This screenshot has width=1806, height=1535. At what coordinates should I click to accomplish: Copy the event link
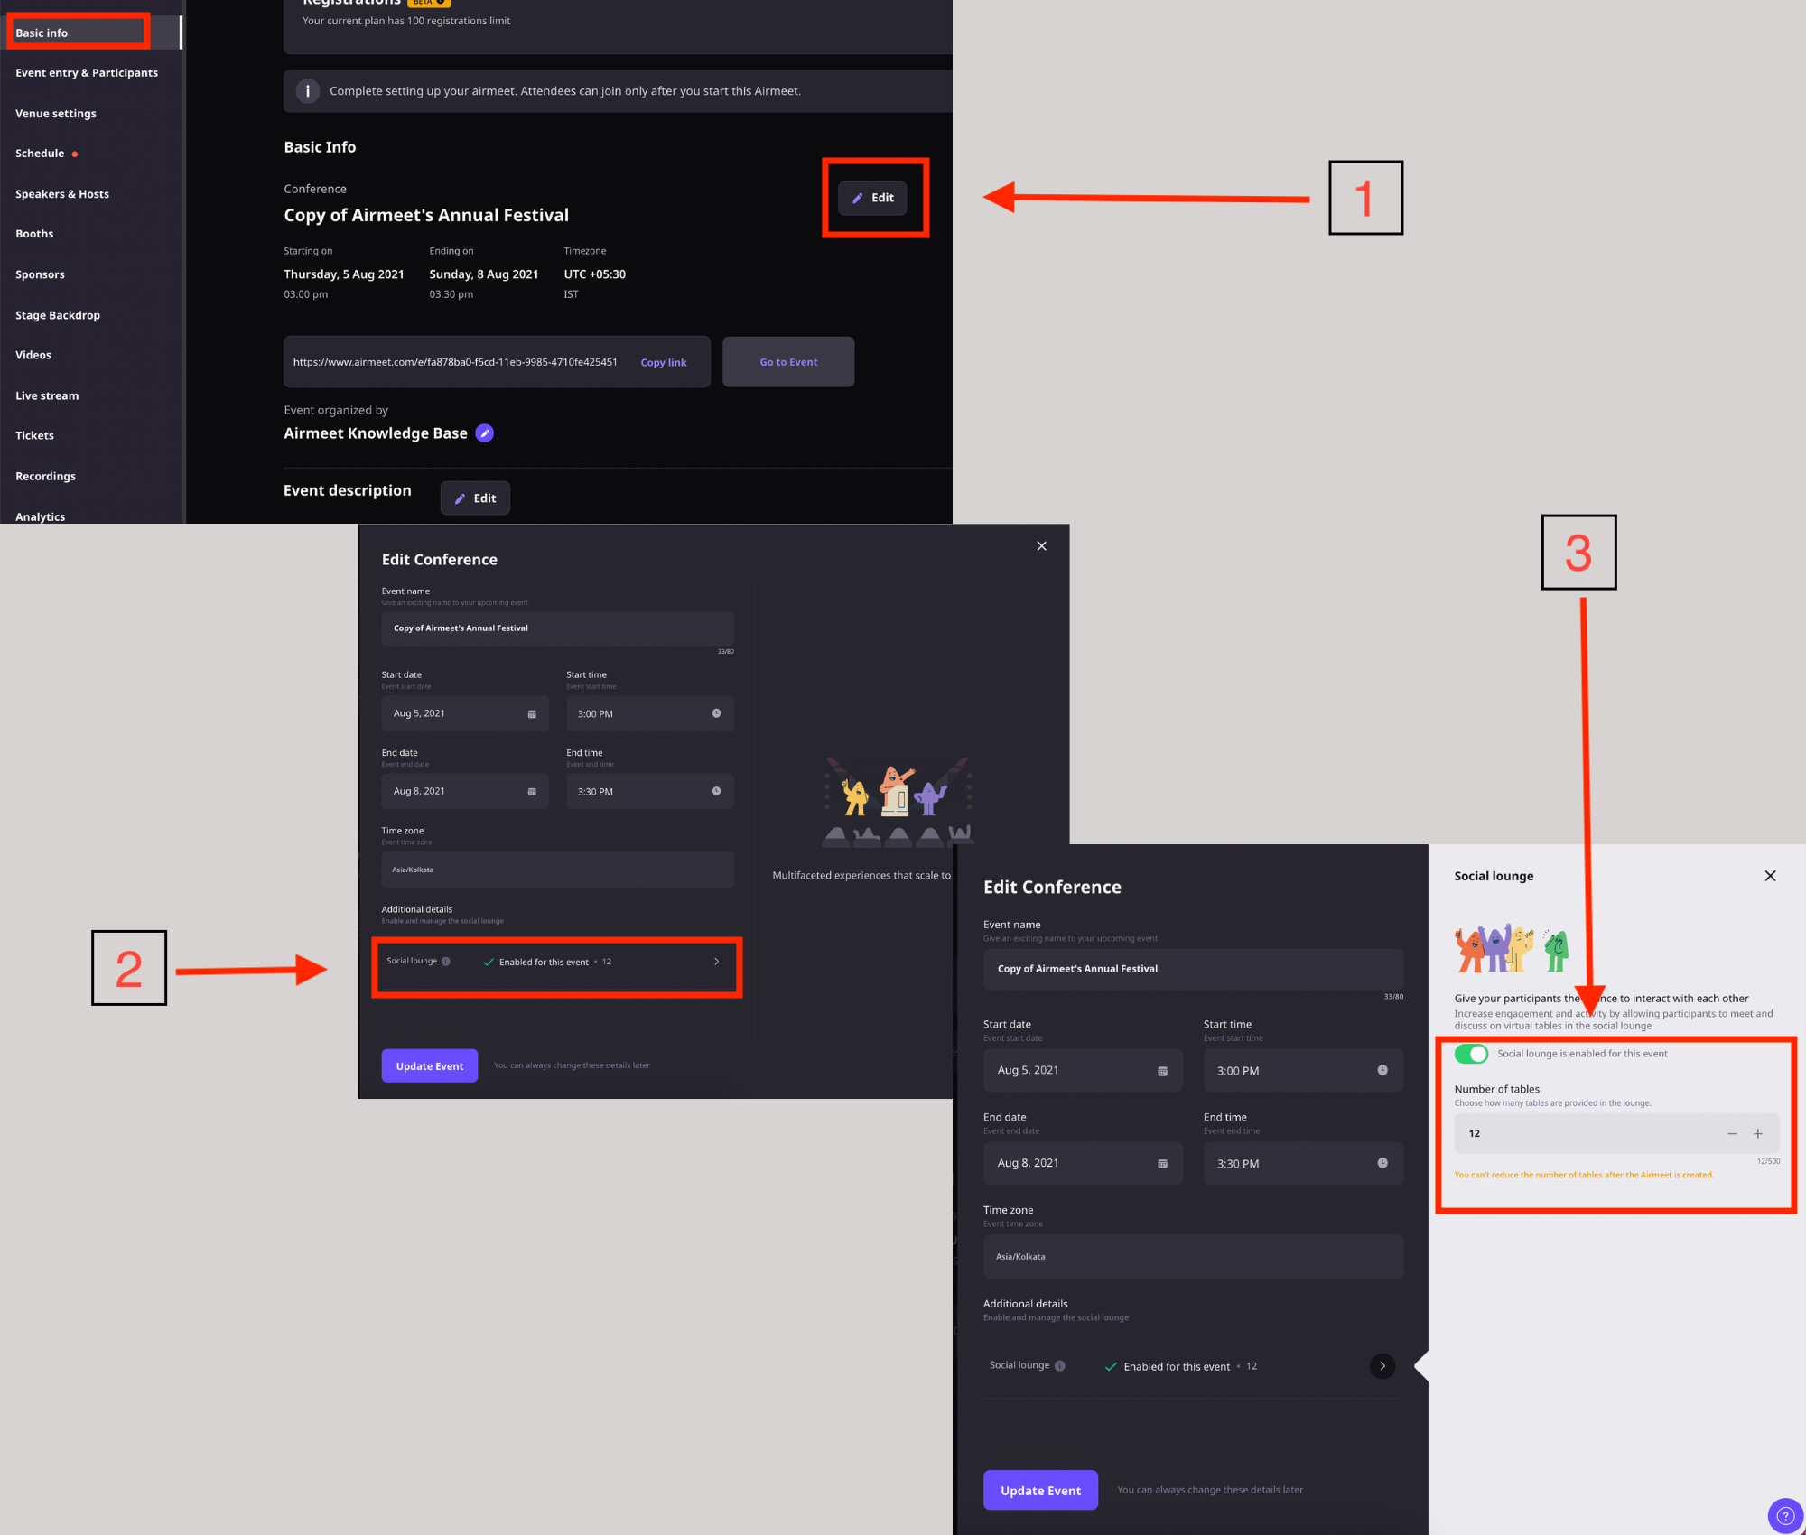664,363
